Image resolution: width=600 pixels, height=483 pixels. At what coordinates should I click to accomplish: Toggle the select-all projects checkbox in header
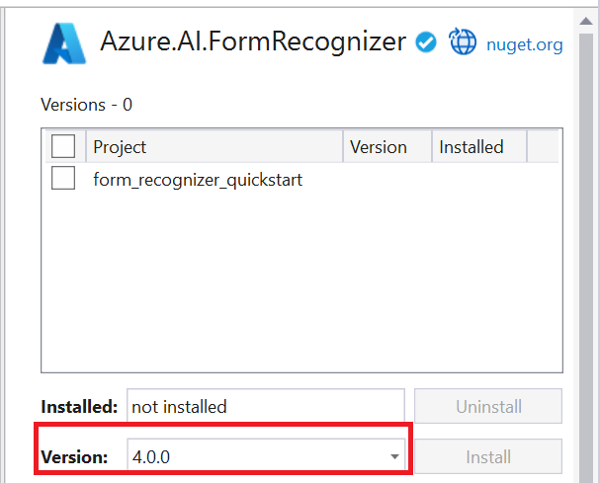click(x=63, y=147)
